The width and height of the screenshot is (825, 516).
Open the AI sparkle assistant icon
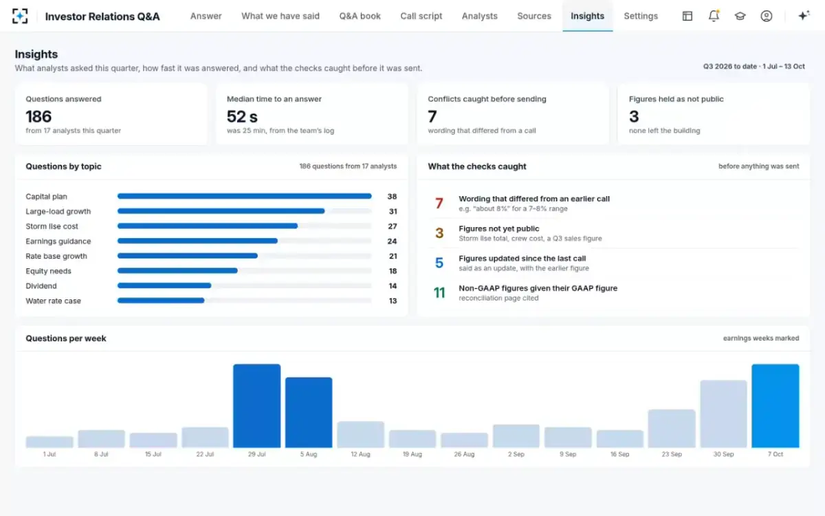point(803,16)
